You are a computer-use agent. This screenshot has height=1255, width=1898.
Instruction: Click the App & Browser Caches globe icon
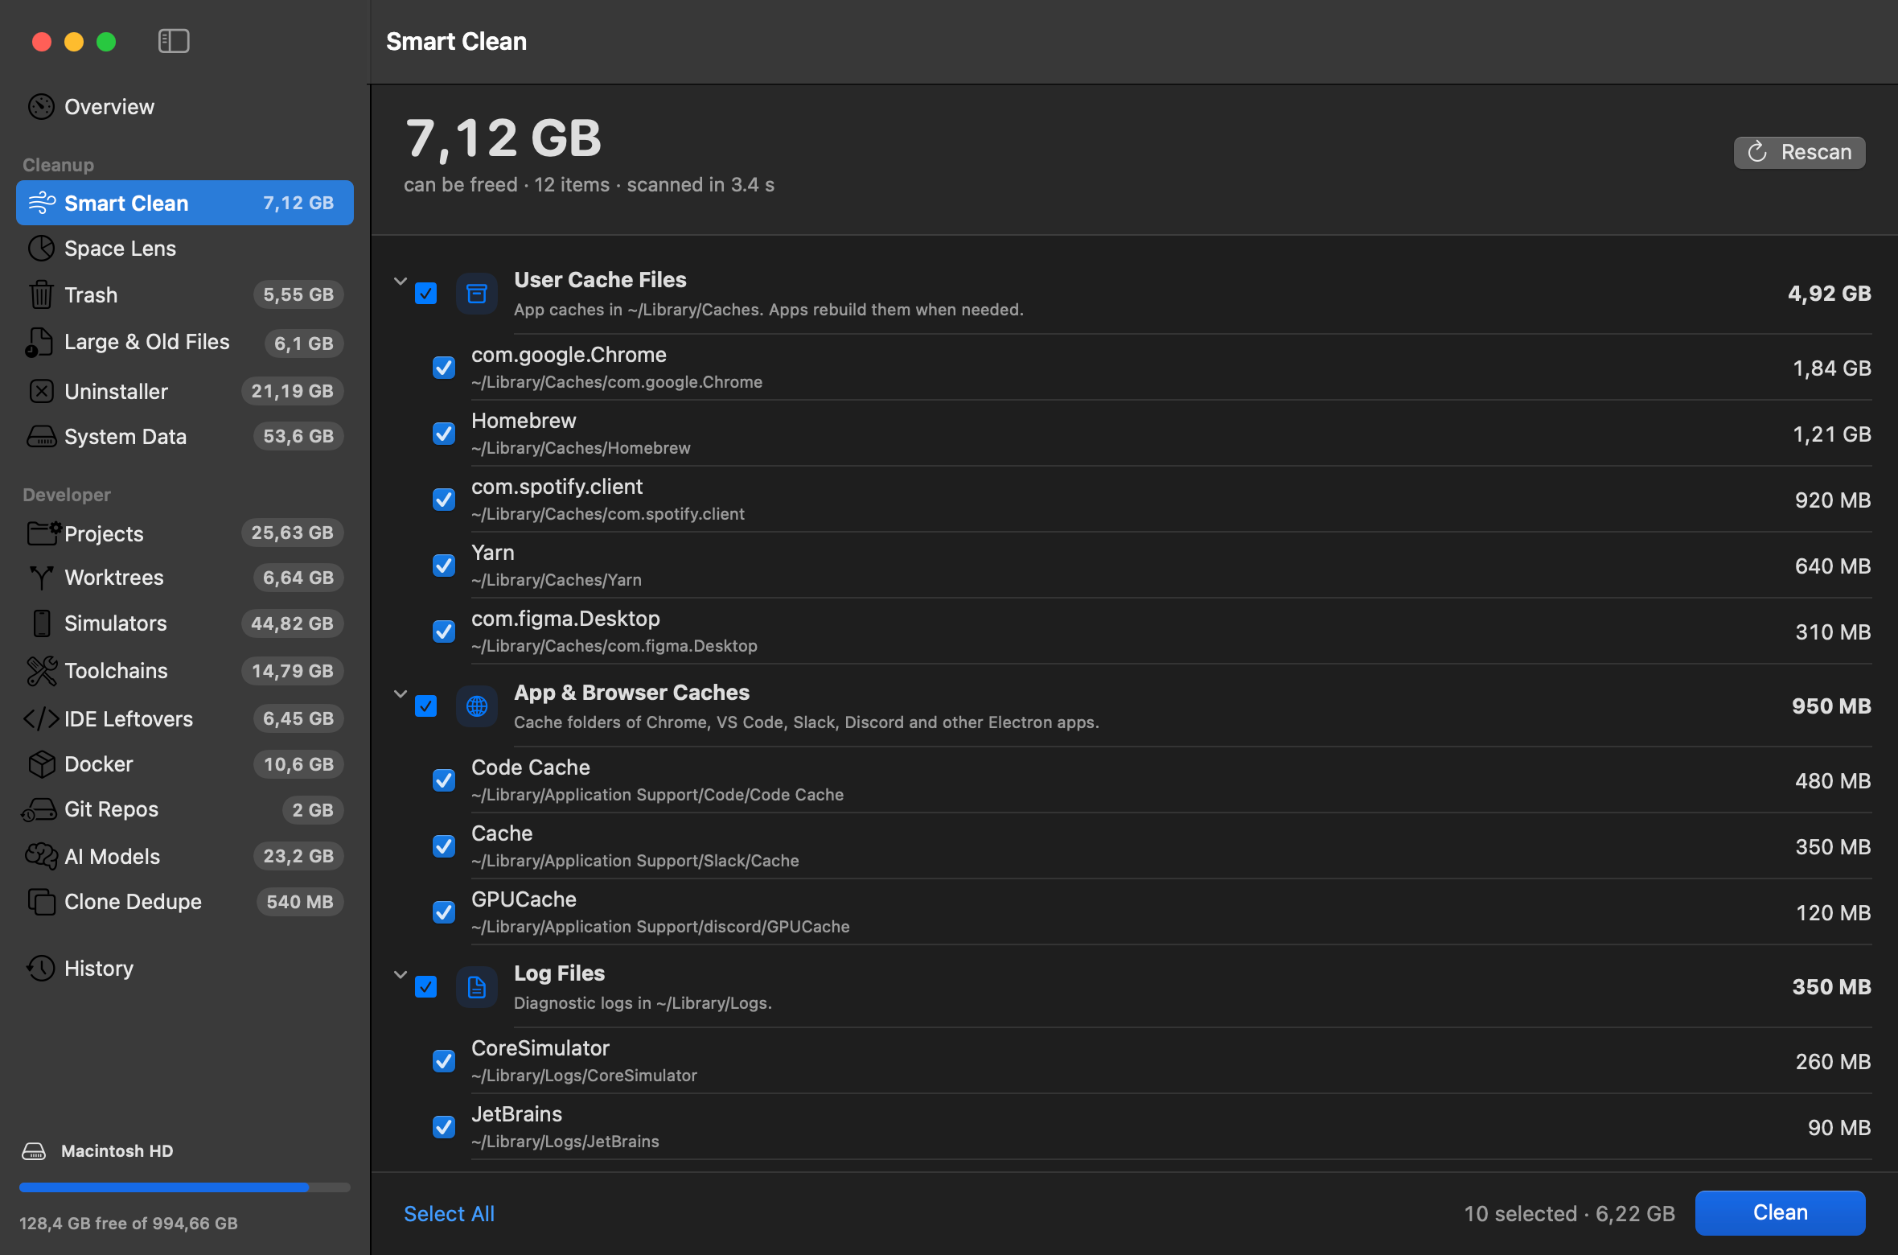click(477, 706)
